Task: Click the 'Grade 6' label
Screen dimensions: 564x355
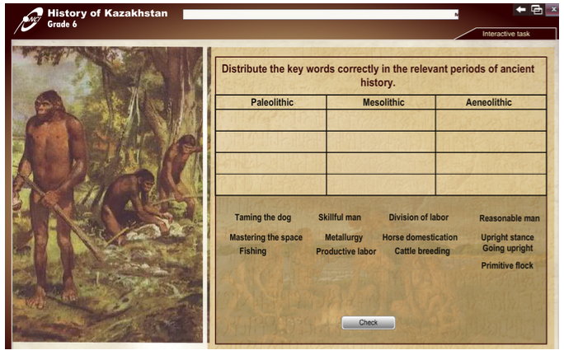Action: (62, 25)
